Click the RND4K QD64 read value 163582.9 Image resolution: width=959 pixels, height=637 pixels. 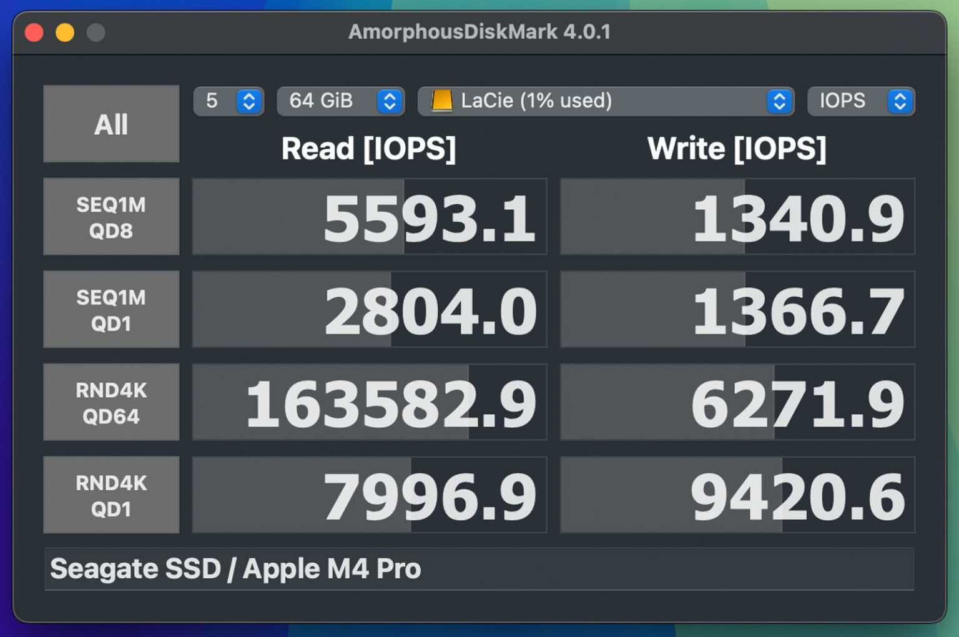370,402
